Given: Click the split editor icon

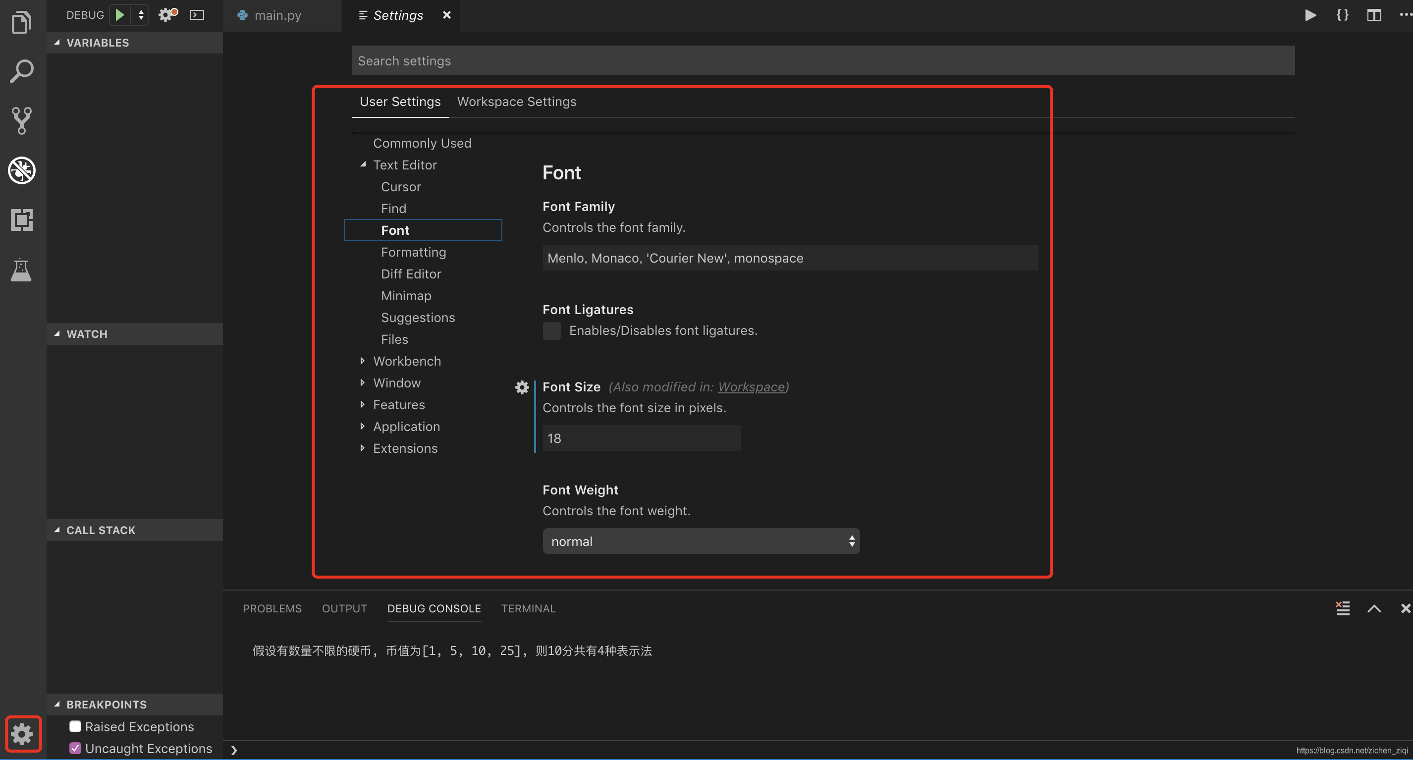Looking at the screenshot, I should pyautogui.click(x=1374, y=15).
